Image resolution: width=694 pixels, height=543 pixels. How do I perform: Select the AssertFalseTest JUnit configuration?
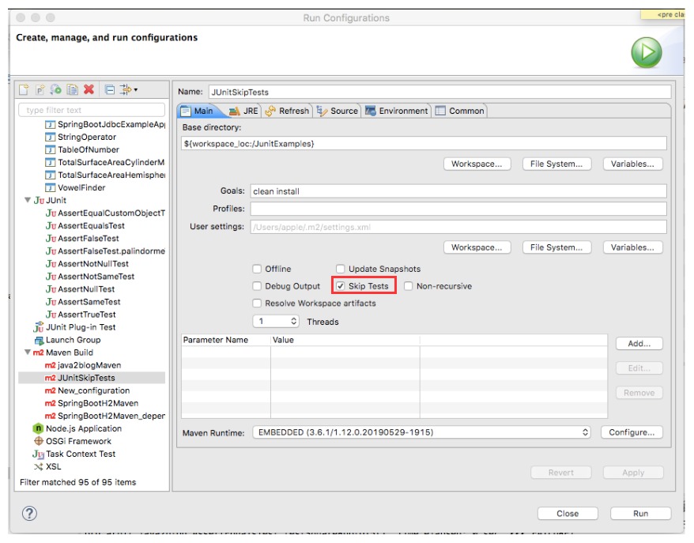(x=82, y=239)
